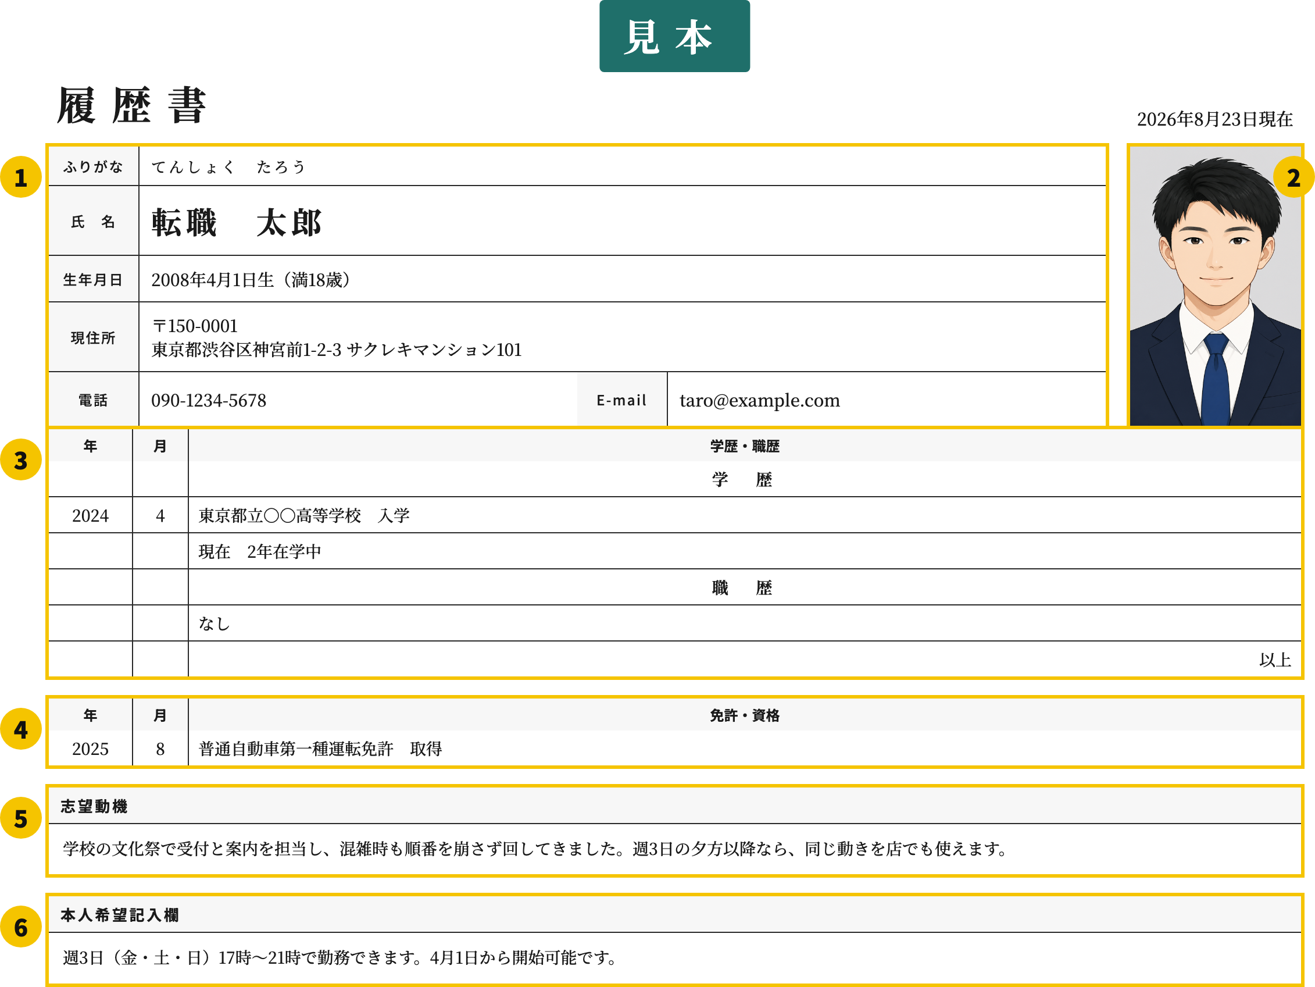The height and width of the screenshot is (987, 1315).
Task: Click the 志望動機 section header
Action: [x=675, y=806]
